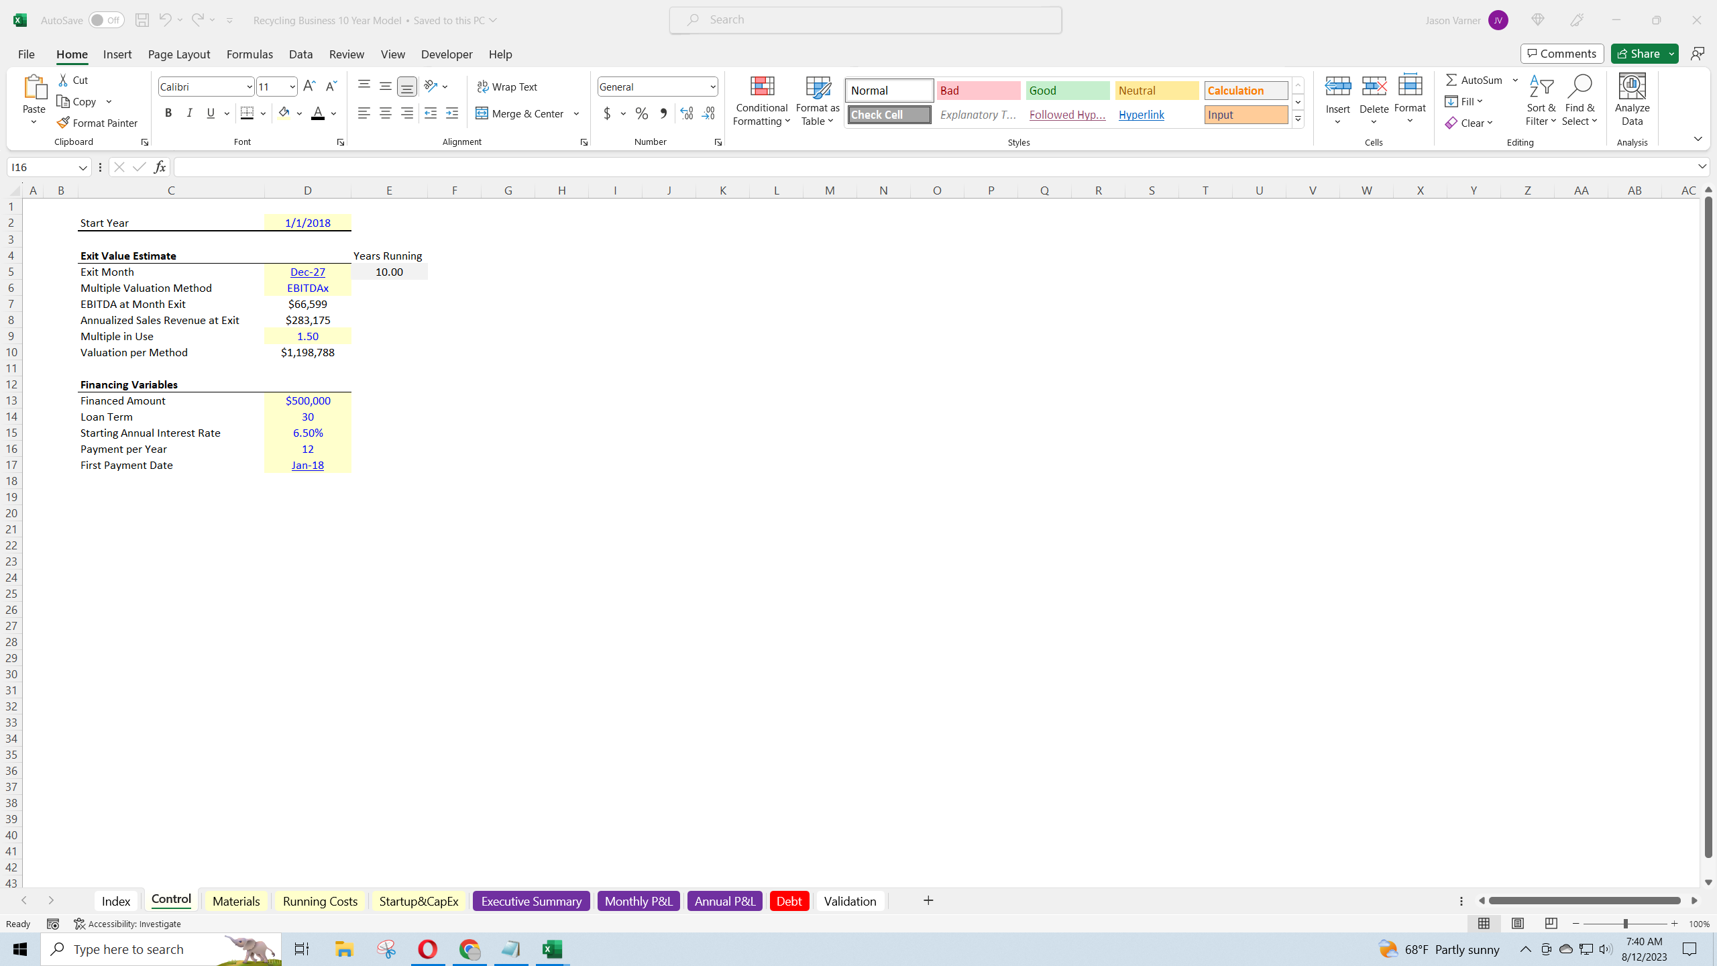Expand the number format General dropdown

click(x=712, y=87)
